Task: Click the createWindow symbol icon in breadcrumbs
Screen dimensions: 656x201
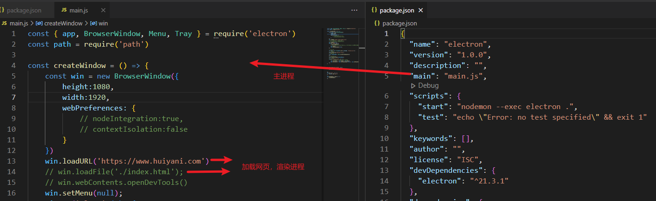Action: [x=39, y=23]
